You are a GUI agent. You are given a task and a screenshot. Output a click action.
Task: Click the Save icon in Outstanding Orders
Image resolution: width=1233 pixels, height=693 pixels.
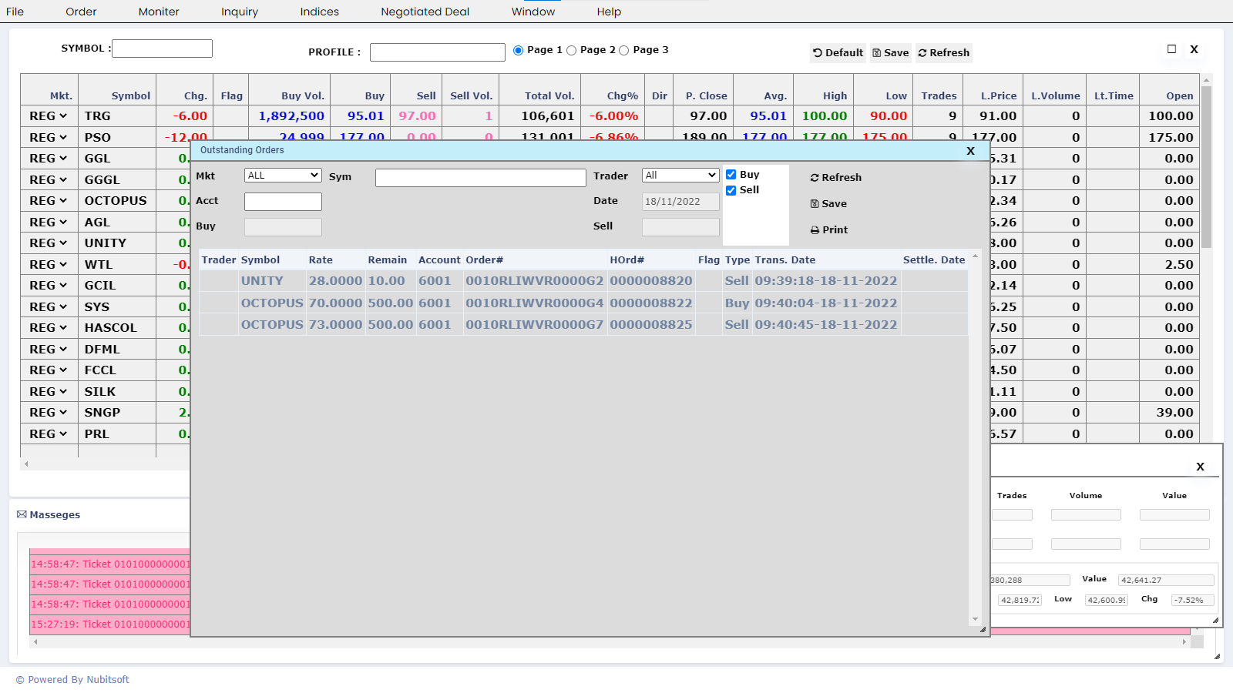click(815, 204)
